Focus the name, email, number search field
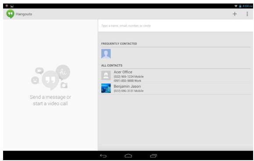The width and height of the screenshot is (254, 161). (175, 26)
